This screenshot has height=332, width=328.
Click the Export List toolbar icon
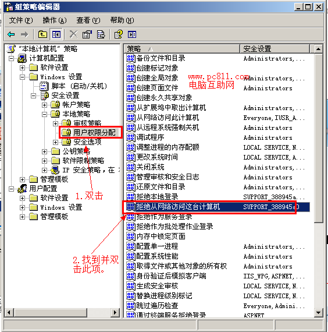point(101,34)
